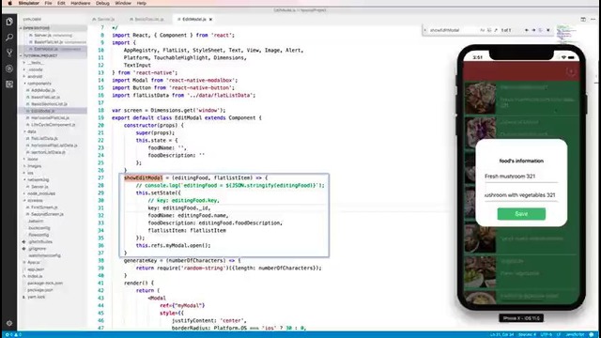Open flatListData.js in explorer

[x=44, y=138]
